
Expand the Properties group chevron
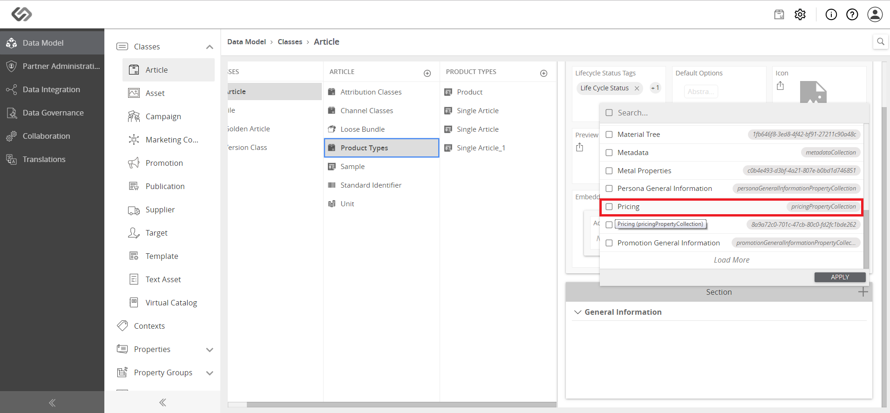210,350
